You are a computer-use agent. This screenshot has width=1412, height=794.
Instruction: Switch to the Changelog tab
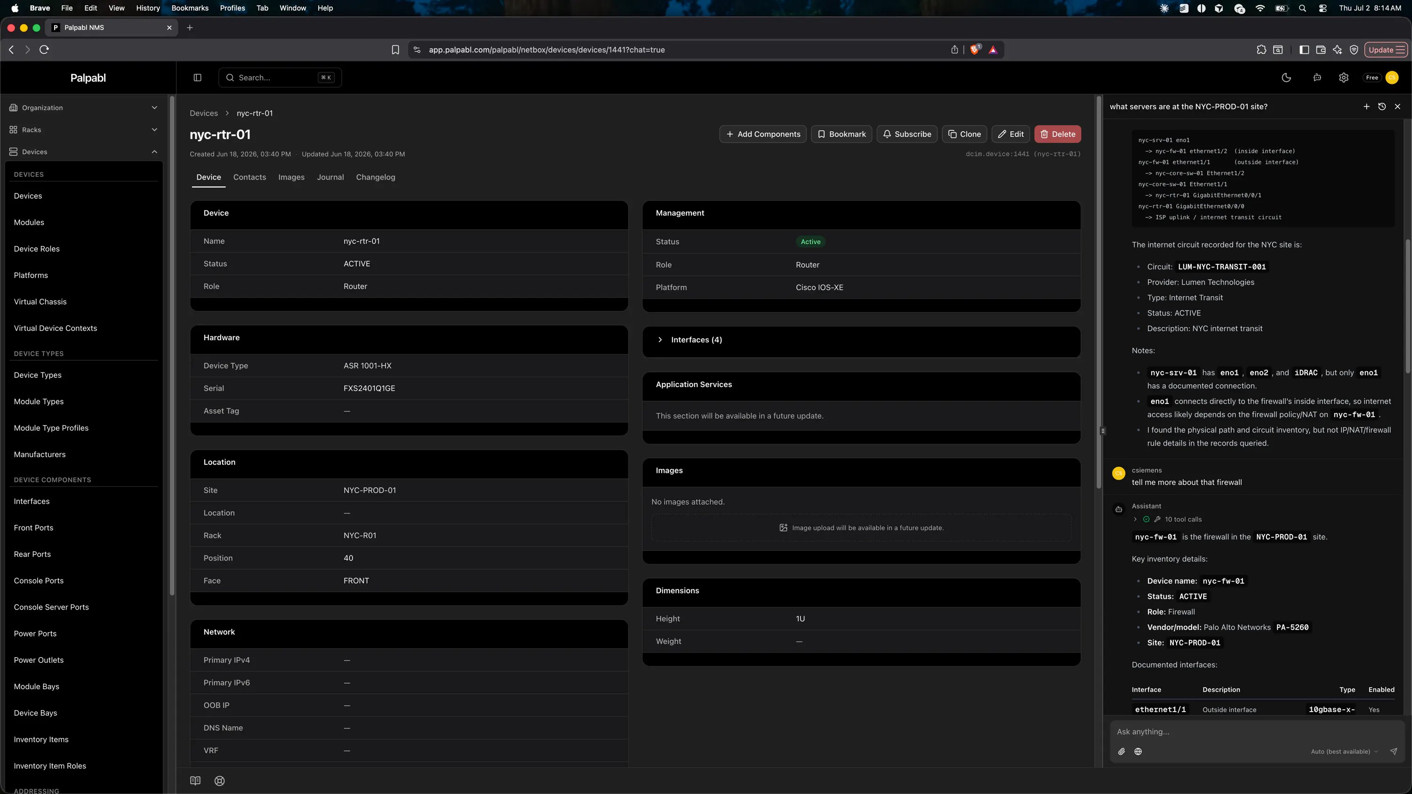pos(376,177)
